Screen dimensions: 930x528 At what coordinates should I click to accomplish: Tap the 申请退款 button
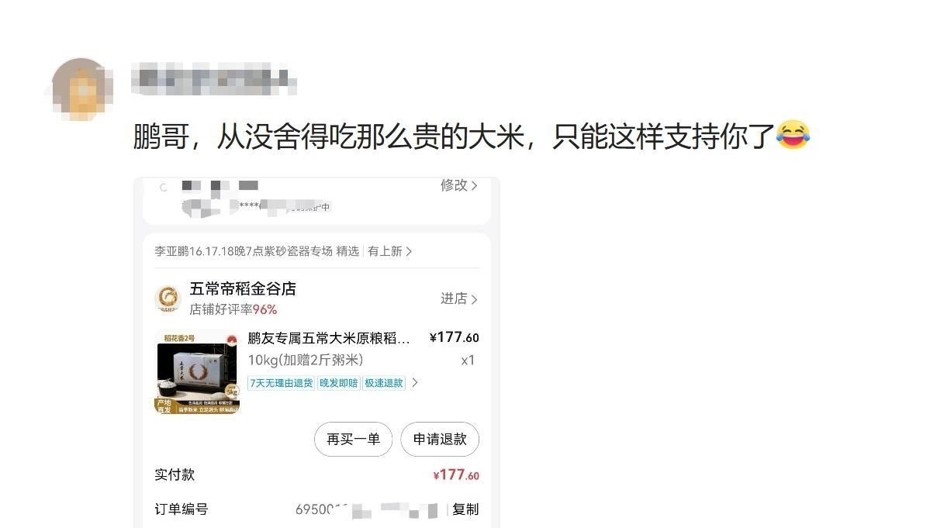[x=440, y=439]
